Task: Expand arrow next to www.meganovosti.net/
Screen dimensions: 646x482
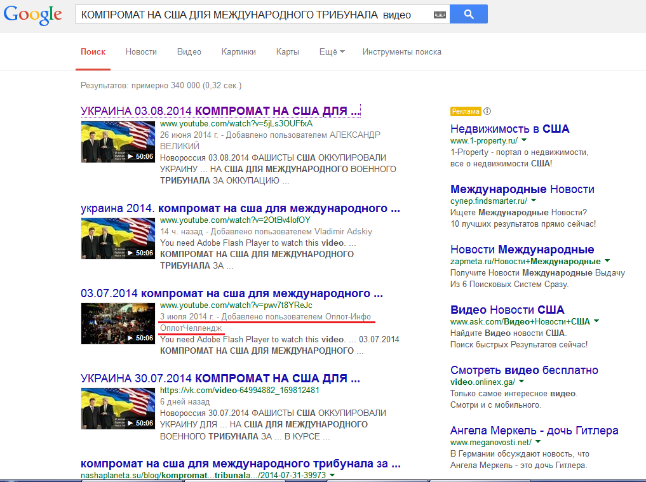Action: coord(538,441)
